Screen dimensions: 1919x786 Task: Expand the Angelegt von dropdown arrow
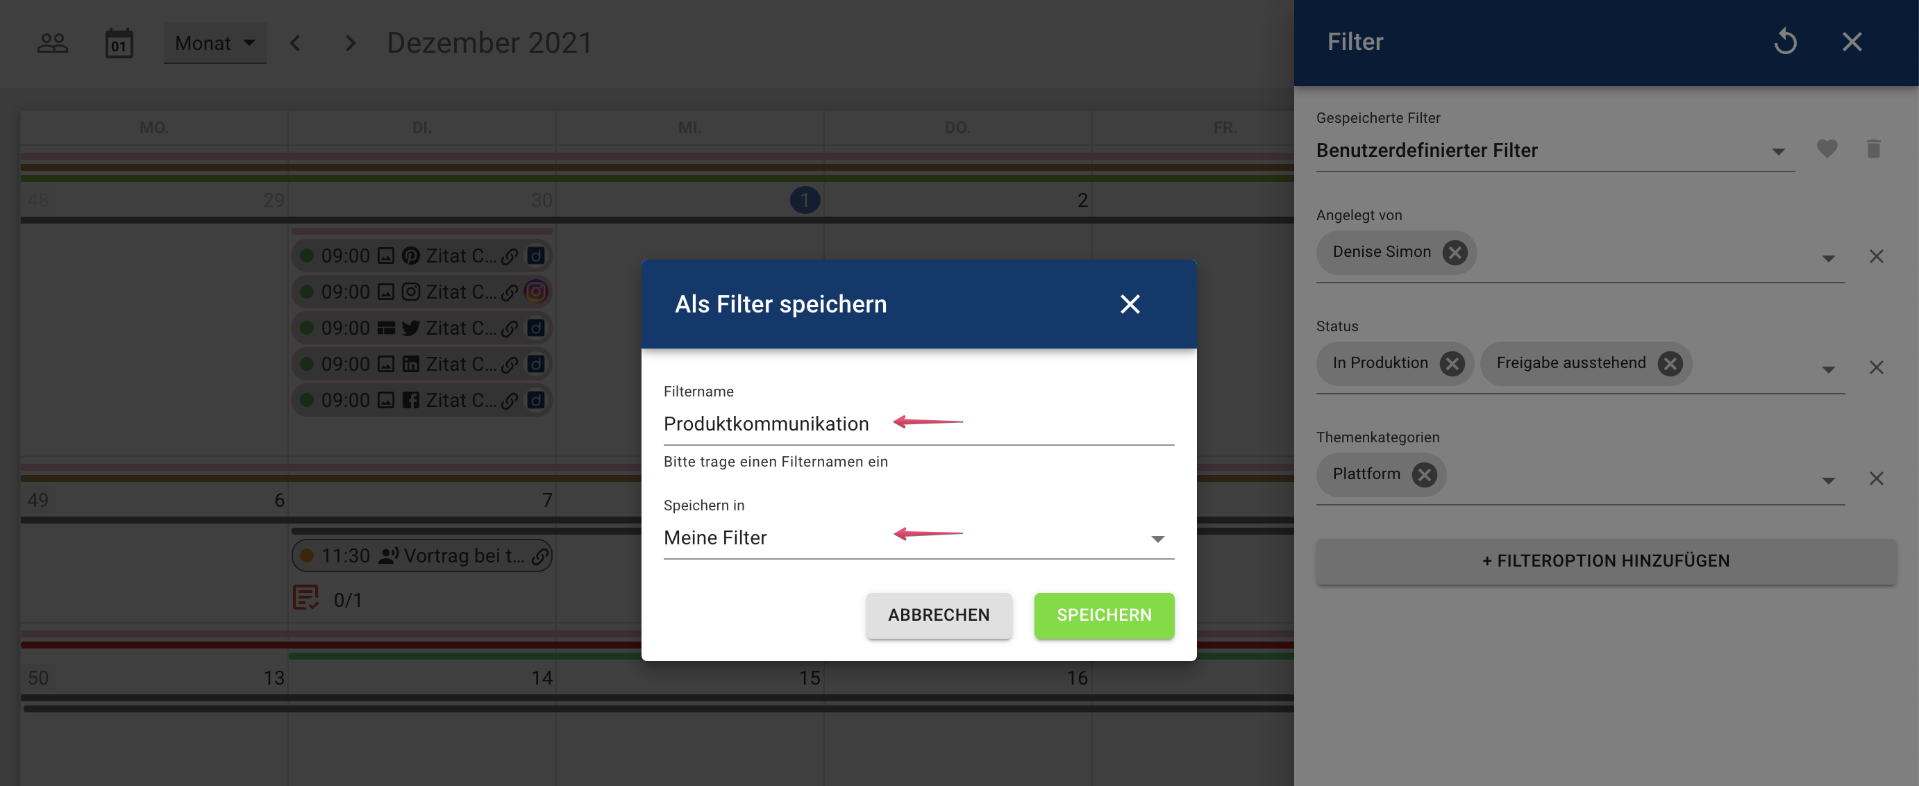1828,258
